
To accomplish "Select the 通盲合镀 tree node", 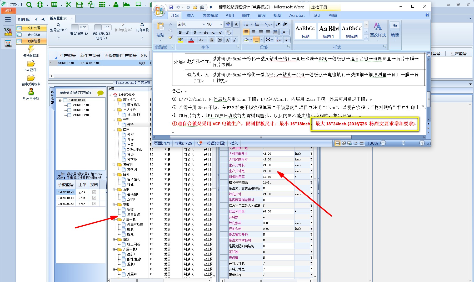I will [133, 214].
